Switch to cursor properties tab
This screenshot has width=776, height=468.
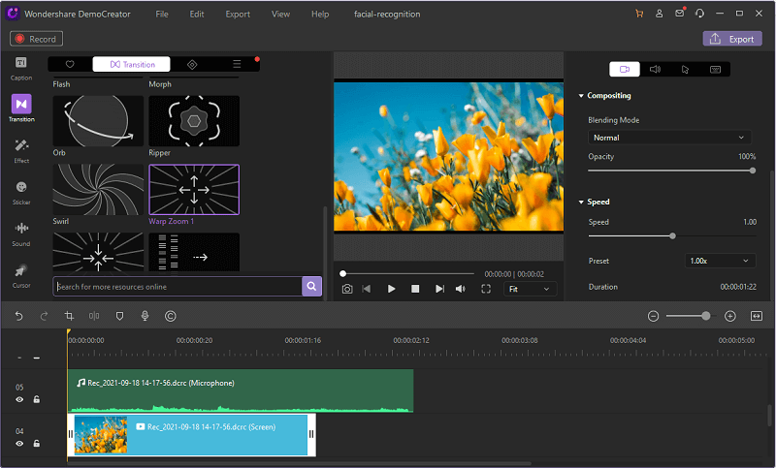685,69
